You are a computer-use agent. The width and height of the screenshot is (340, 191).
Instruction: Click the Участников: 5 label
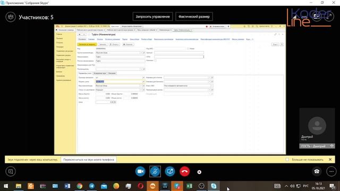tap(36, 18)
